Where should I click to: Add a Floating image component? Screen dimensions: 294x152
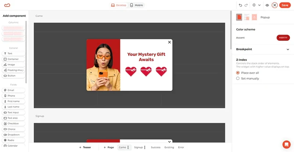point(13,70)
